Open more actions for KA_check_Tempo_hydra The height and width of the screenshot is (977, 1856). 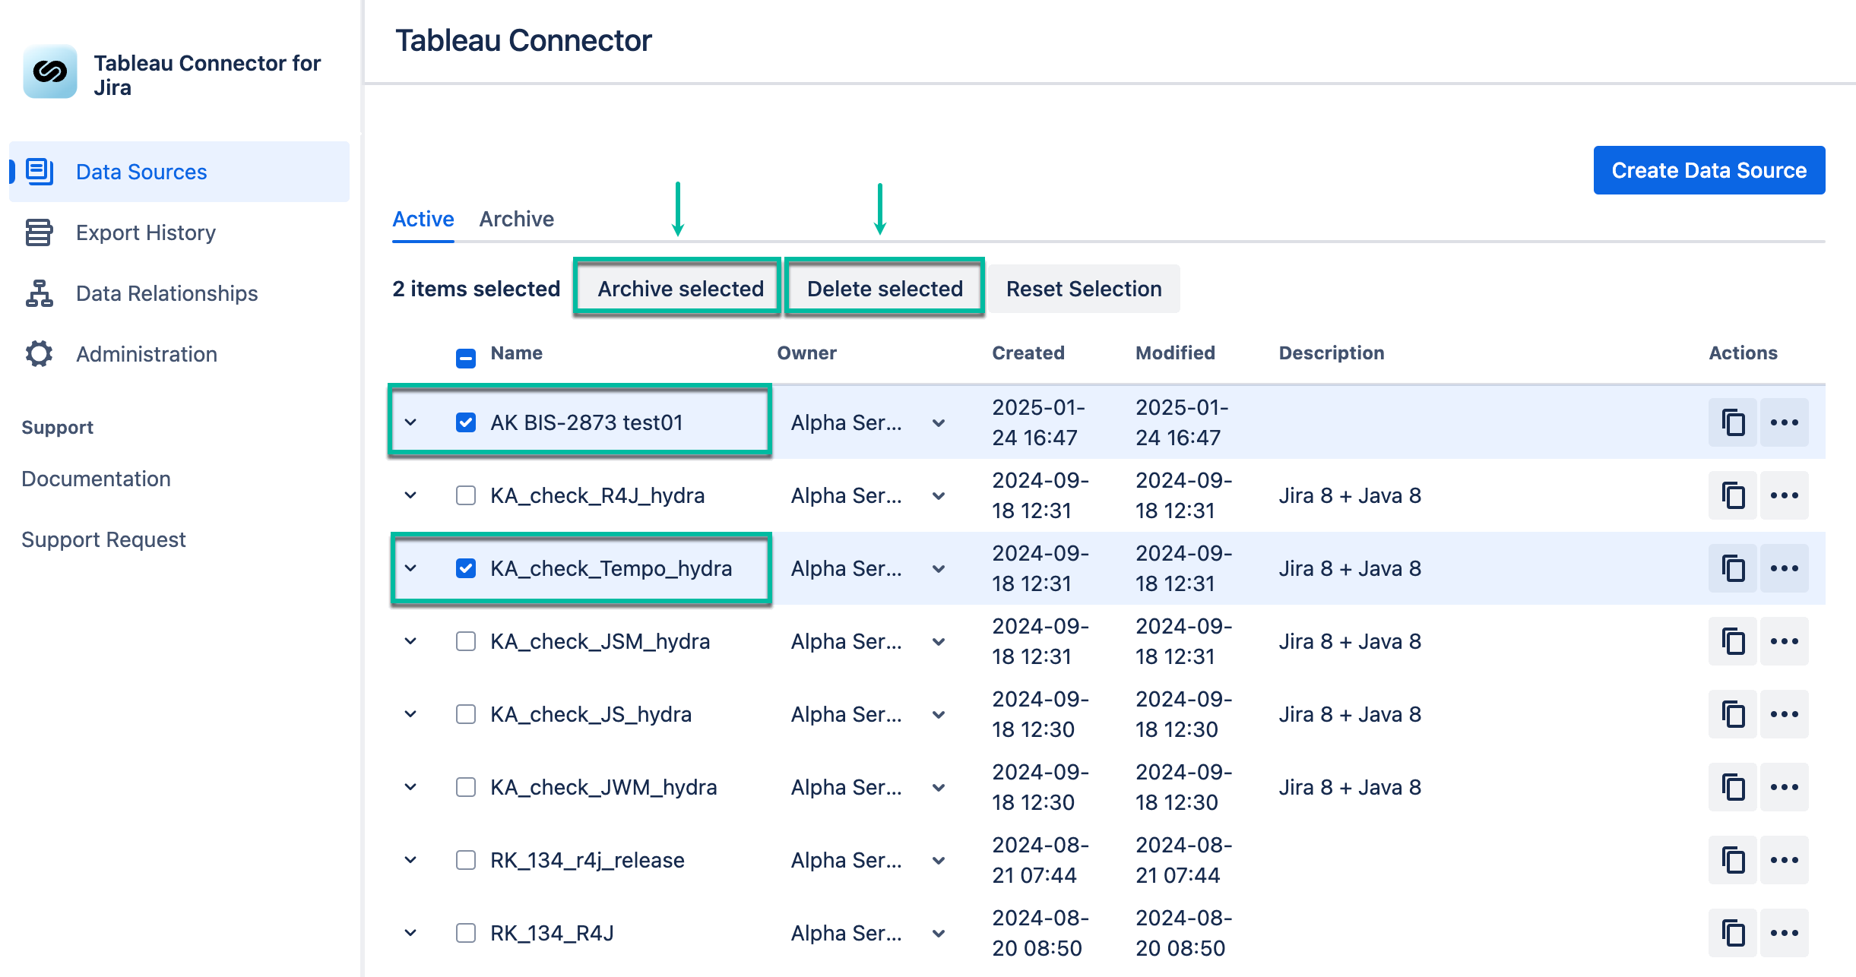(x=1785, y=568)
